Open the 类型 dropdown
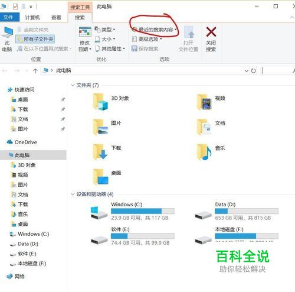 click(105, 30)
